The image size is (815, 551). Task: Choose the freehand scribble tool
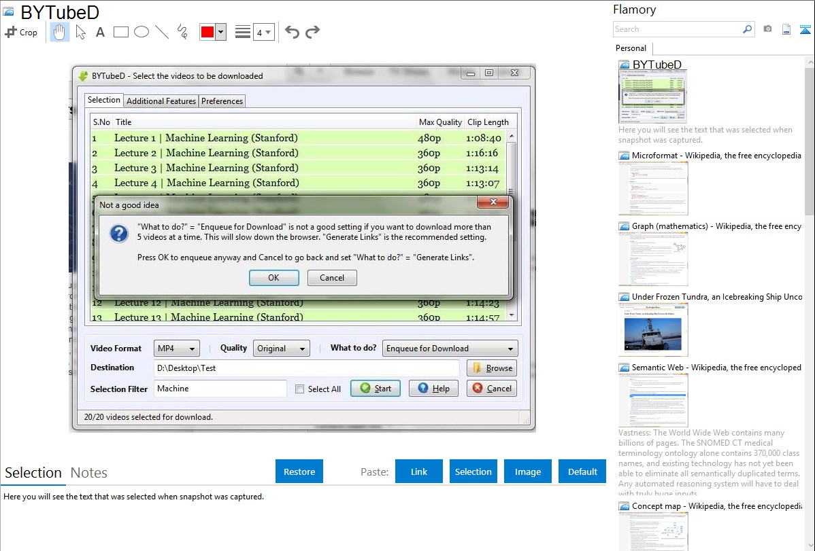point(182,32)
